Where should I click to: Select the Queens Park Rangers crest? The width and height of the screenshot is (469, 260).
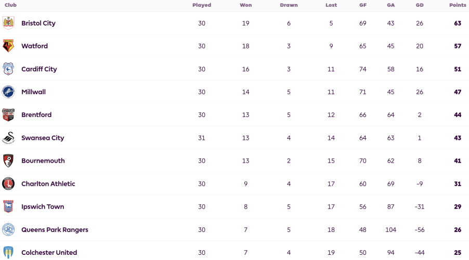coord(8,230)
